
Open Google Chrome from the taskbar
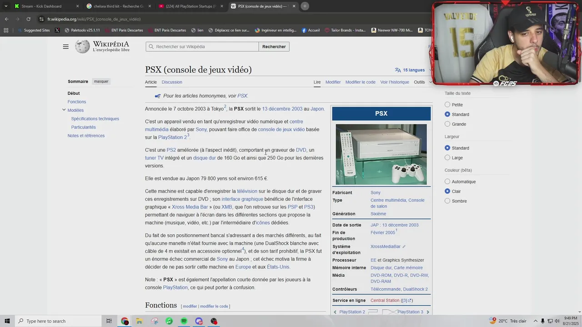pos(125,321)
